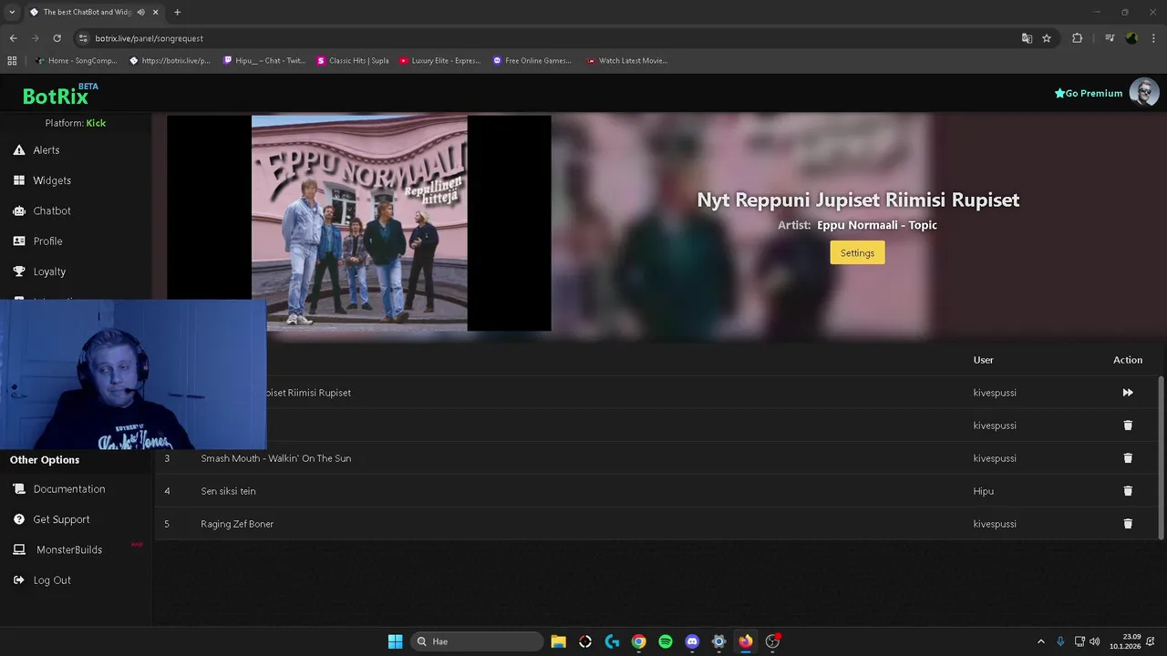Open Profile in the sidebar
Viewport: 1167px width, 656px height.
point(47,241)
